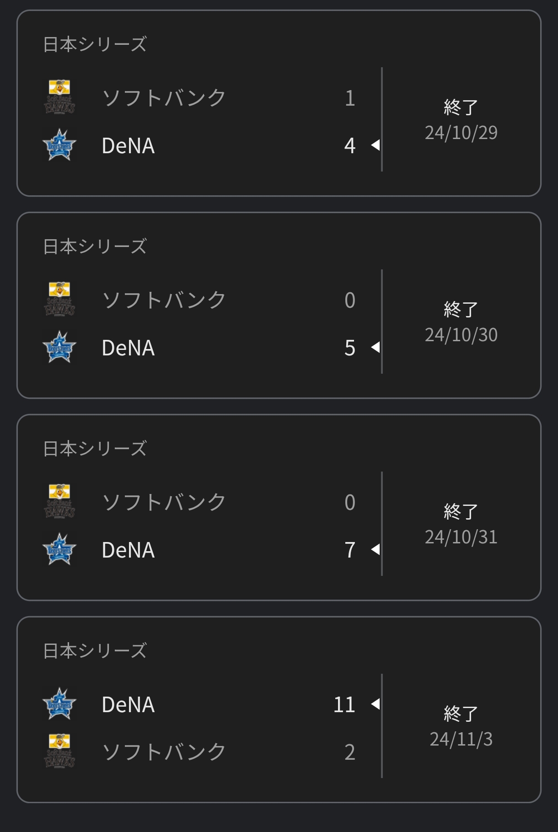The width and height of the screenshot is (558, 832).
Task: Click DeNA star logo in 24/10/30 game
Action: 59,347
